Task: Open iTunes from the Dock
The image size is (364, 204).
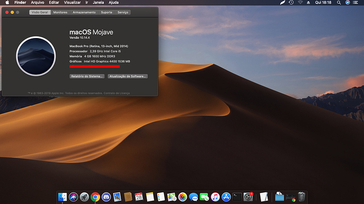Action: pyautogui.click(x=215, y=197)
